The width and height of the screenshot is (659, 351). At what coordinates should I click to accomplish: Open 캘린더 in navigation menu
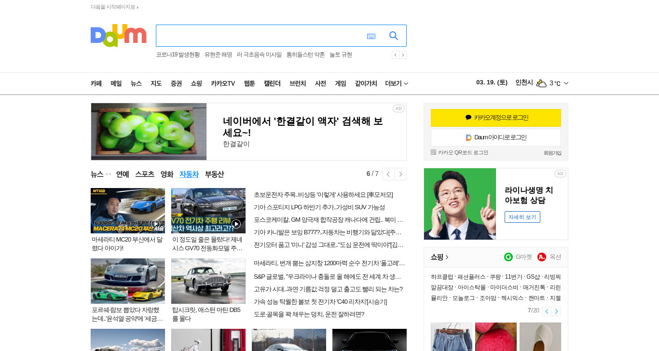[272, 83]
